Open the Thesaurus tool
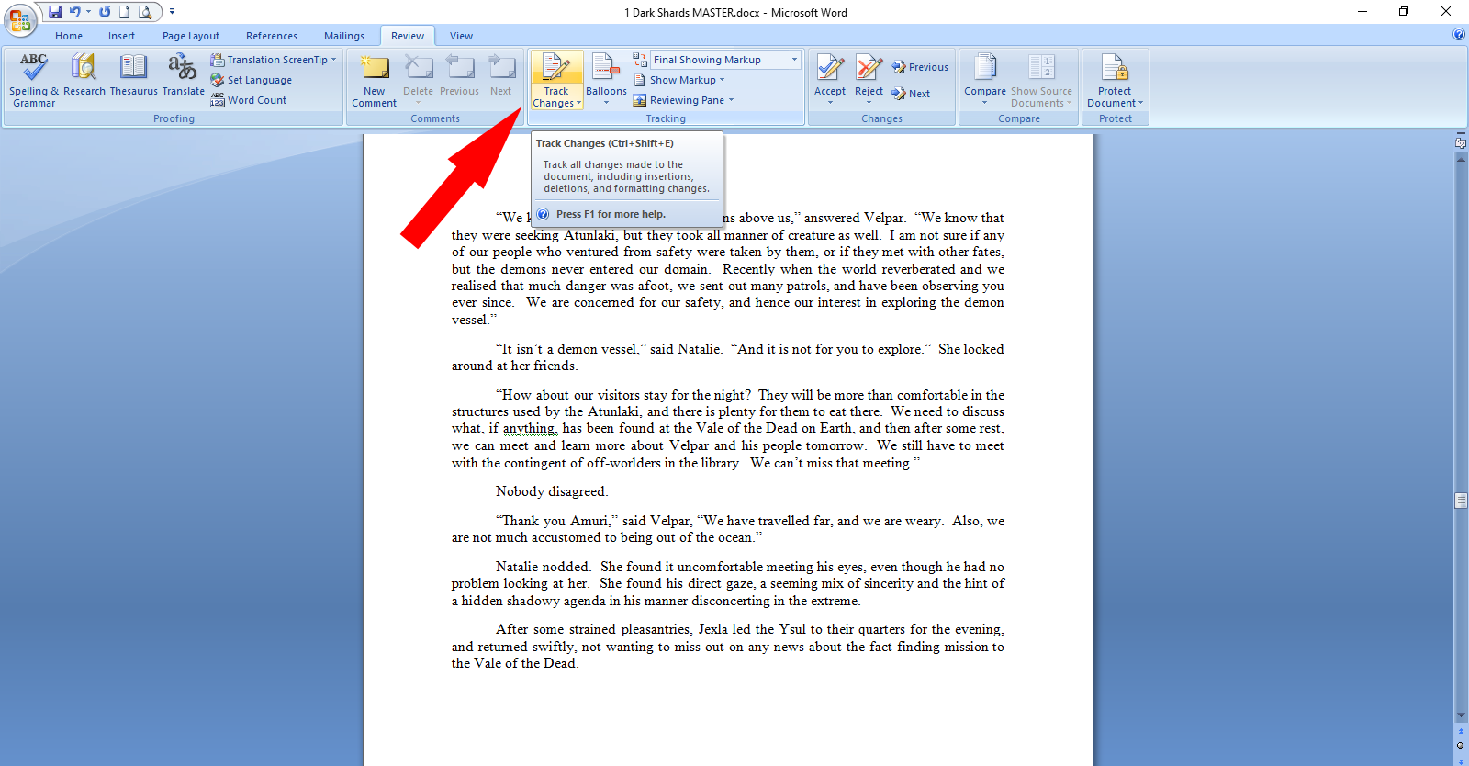 133,69
